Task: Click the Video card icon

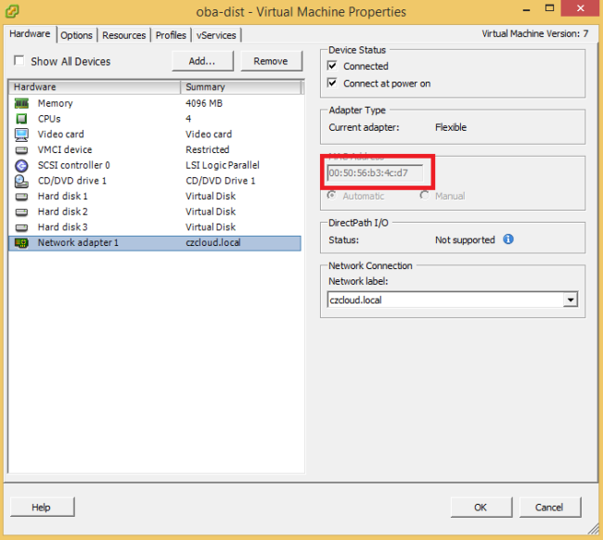Action: coord(21,135)
